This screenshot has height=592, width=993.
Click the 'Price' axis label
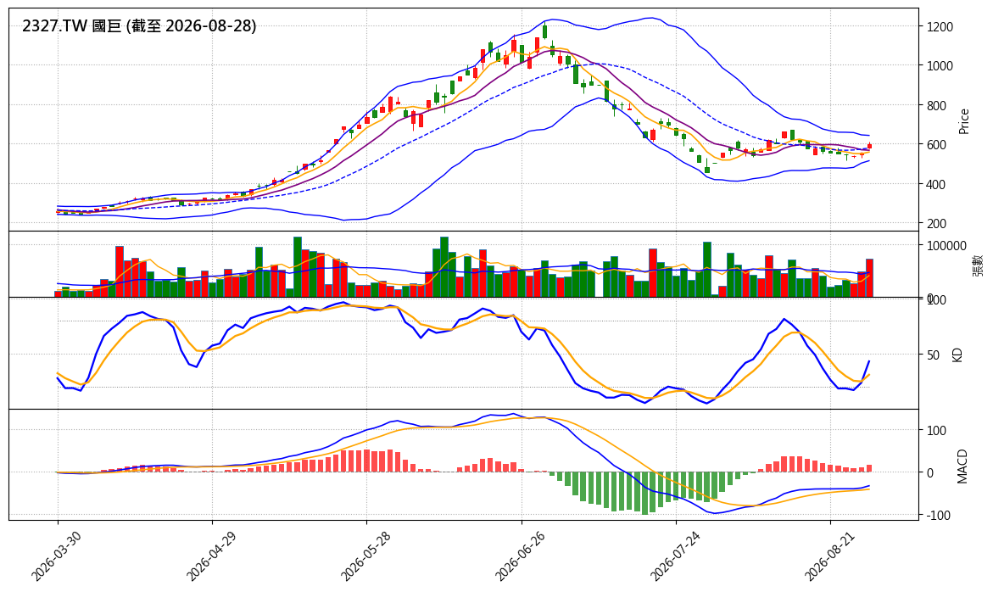(964, 121)
